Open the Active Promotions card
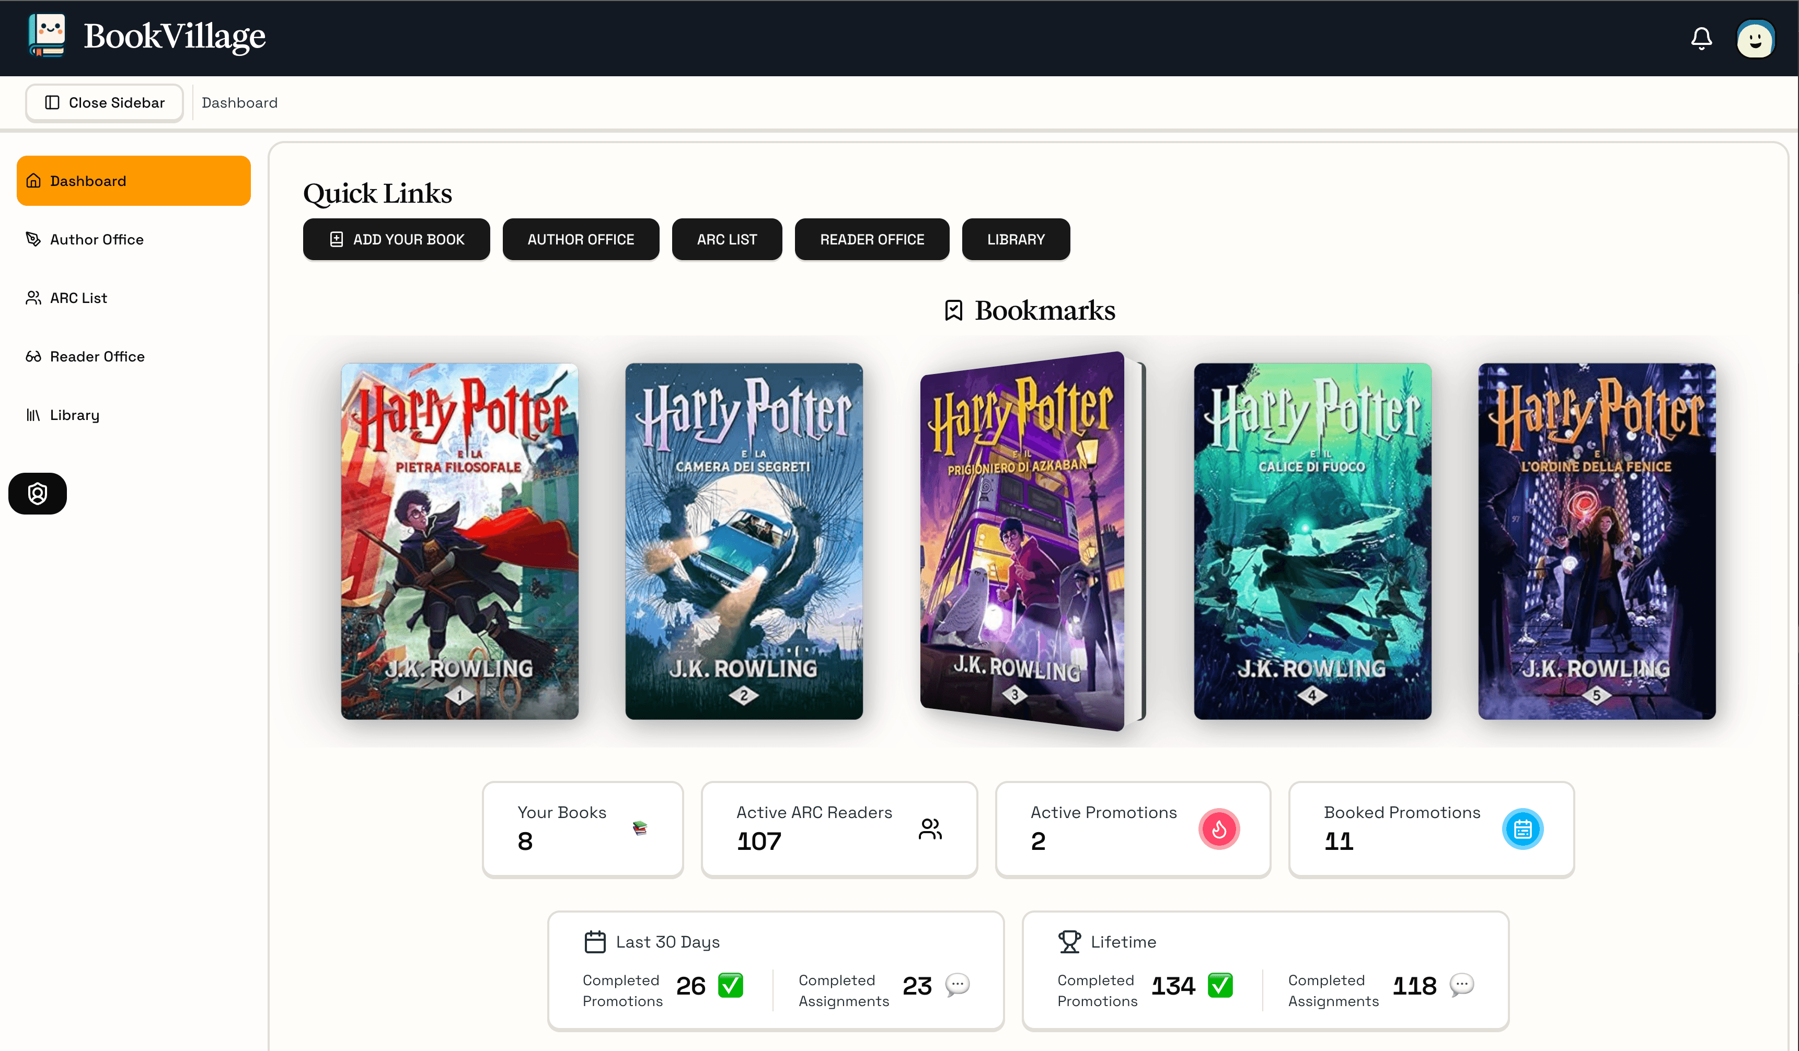 point(1133,830)
